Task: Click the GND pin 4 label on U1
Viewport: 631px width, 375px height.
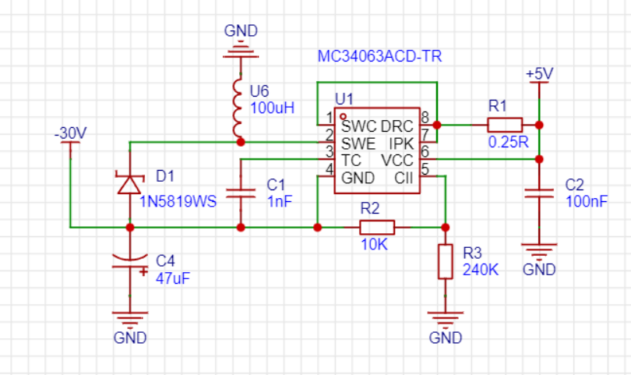Action: click(358, 178)
